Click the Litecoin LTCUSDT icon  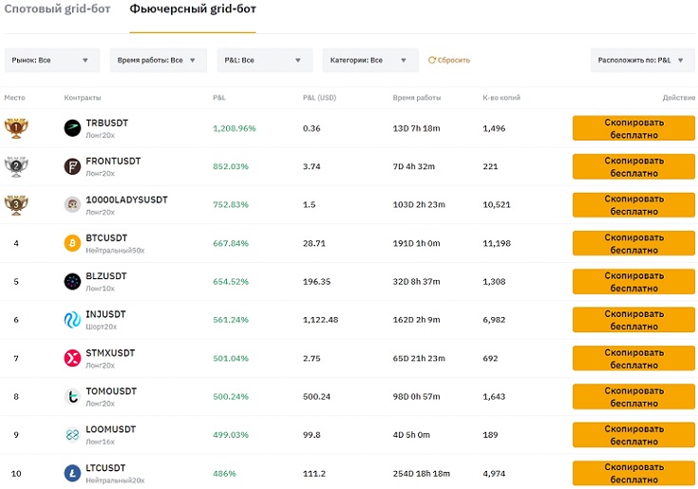pos(72,474)
